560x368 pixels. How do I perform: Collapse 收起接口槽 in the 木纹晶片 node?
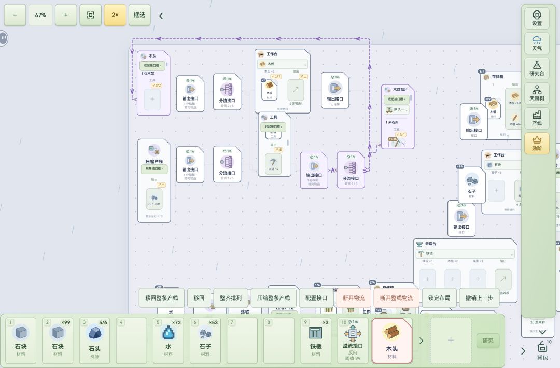point(396,99)
